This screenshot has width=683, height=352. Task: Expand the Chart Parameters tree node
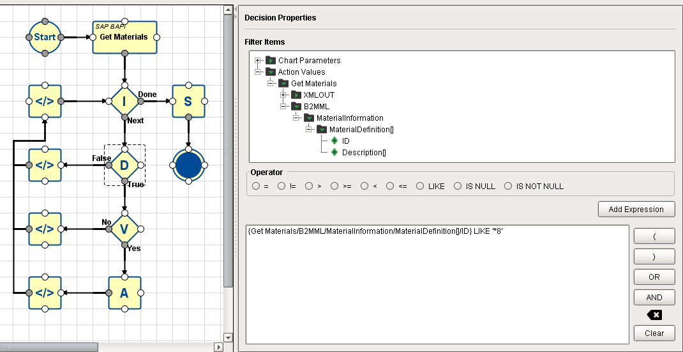[x=259, y=61]
